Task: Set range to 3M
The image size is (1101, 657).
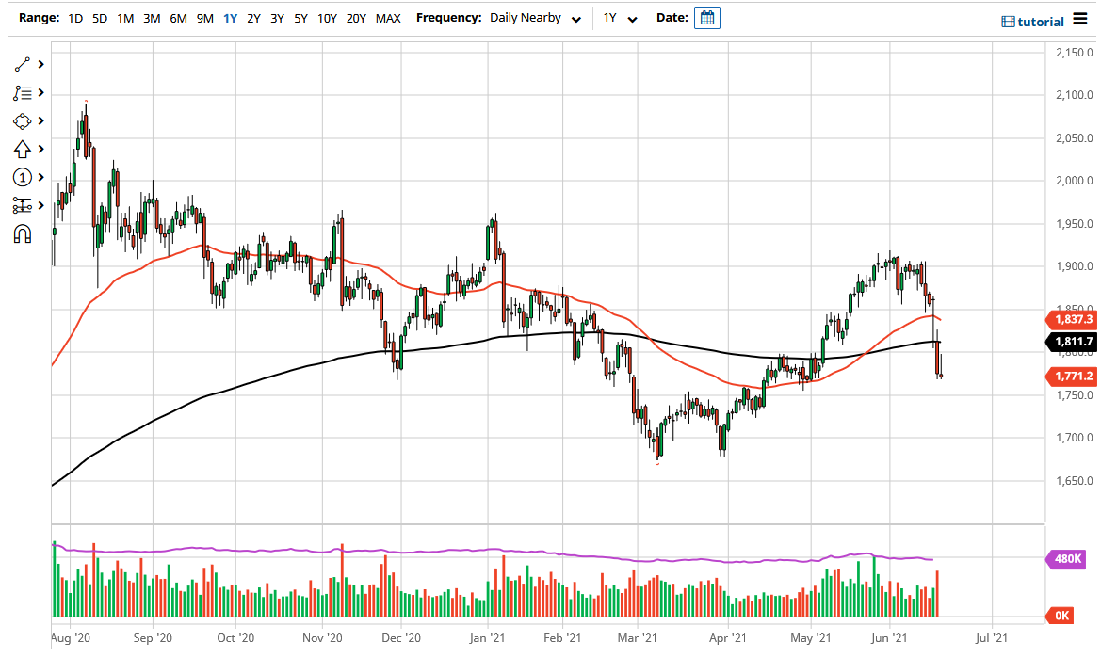Action: [152, 18]
